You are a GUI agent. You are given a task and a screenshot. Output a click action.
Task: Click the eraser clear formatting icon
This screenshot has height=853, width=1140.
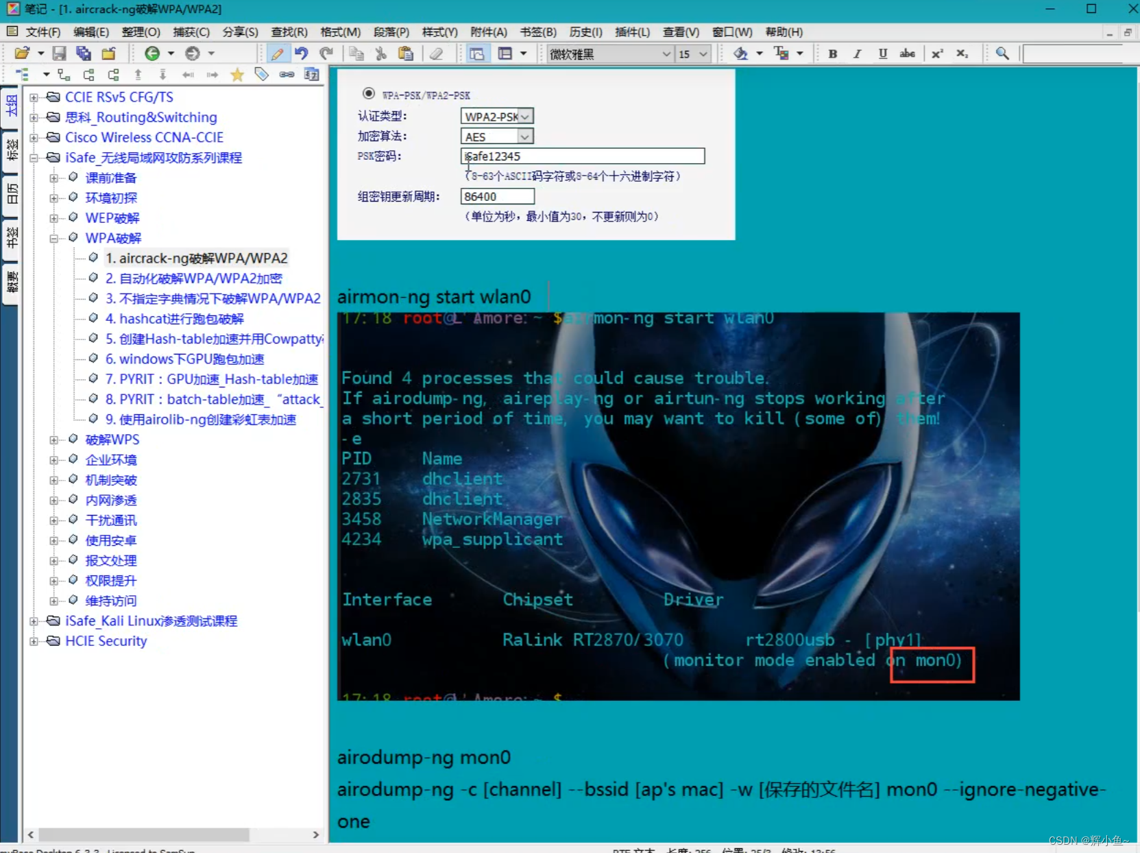click(436, 53)
